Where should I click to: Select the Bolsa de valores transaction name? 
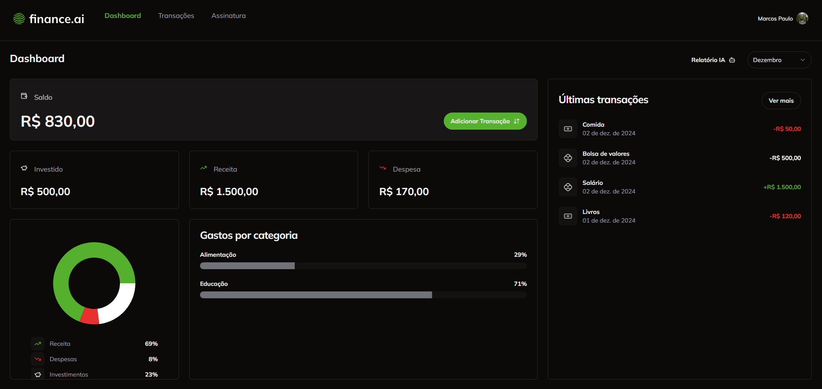point(606,154)
